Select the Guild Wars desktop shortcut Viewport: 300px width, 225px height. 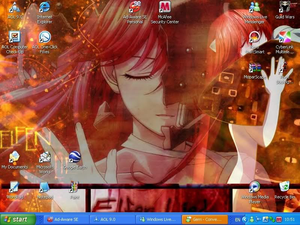coord(285,10)
